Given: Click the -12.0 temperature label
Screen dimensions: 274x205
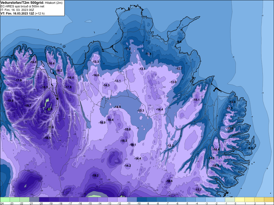Looking at the screenshot, I should pyautogui.click(x=232, y=102).
